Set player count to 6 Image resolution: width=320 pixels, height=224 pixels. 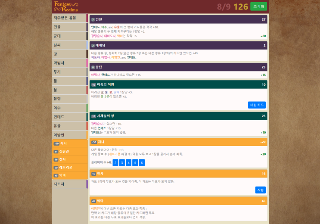142,163
